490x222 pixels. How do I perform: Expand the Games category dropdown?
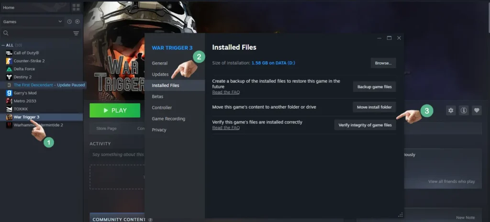coord(33,22)
